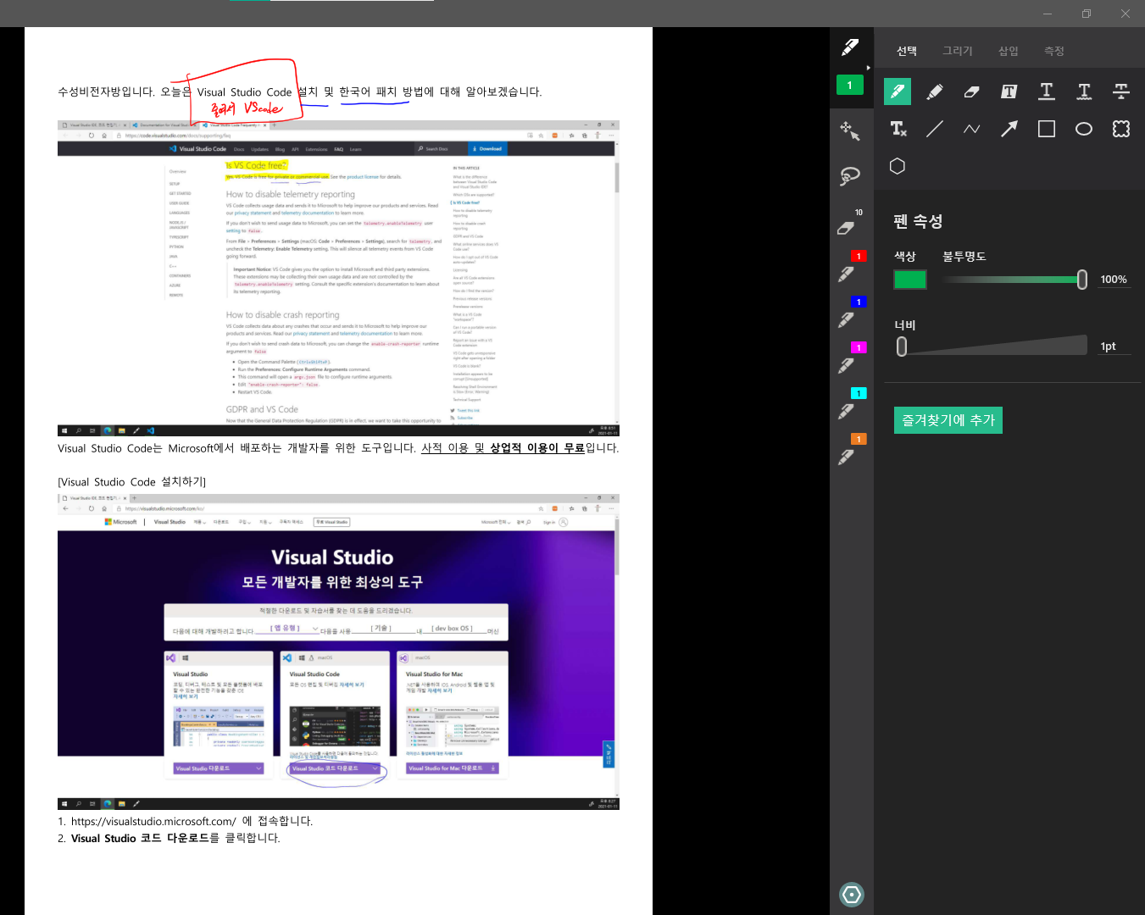Click the 100% opacity value field
Screen dimensions: 1145x915
(x=1114, y=280)
